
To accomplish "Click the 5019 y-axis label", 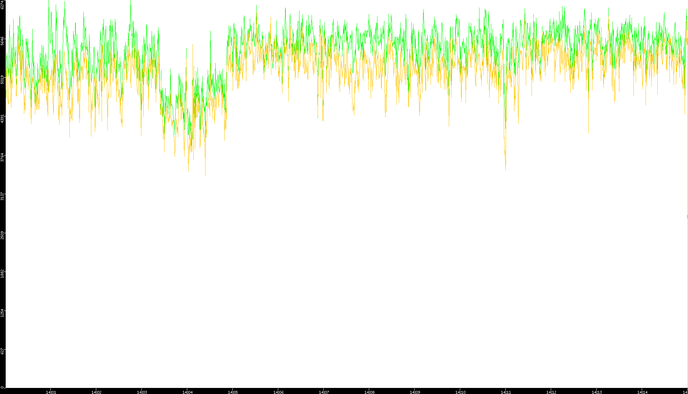I will coord(3,80).
